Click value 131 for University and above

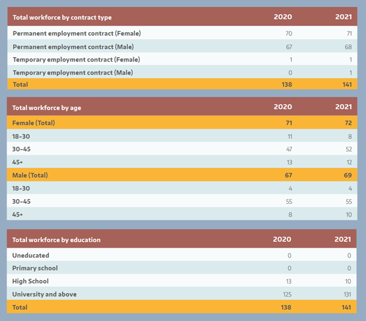(348, 295)
